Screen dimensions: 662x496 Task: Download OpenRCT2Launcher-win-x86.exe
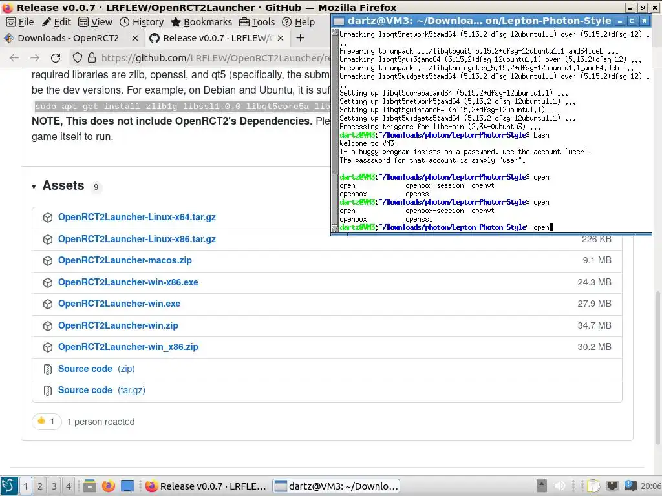pos(128,282)
